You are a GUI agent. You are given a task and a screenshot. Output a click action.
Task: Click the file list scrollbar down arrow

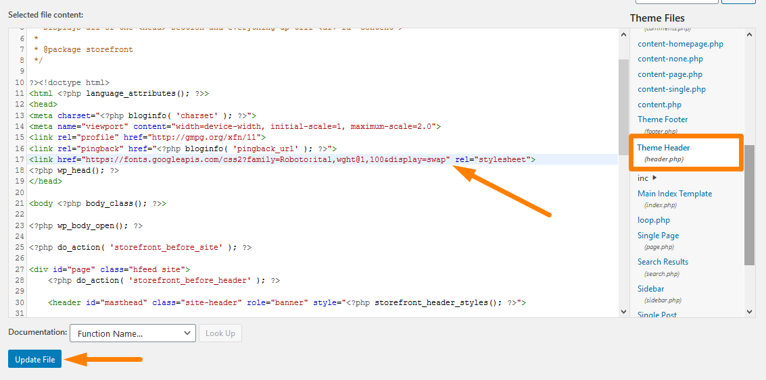(749, 311)
